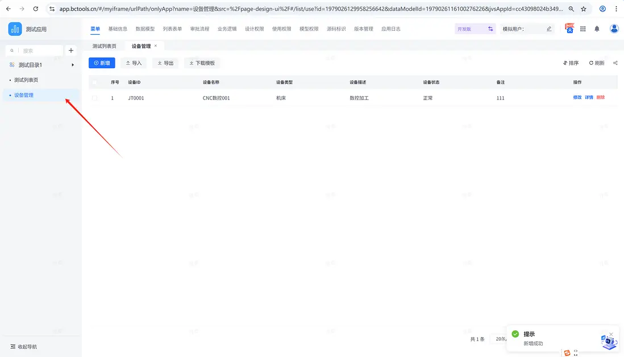Click the 排序 sort button
This screenshot has width=624, height=357.
[x=571, y=63]
